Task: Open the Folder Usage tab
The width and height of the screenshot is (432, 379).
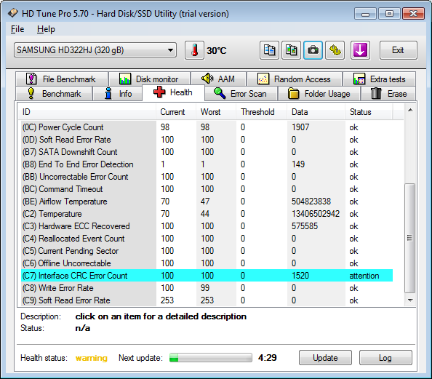Action: pyautogui.click(x=319, y=93)
